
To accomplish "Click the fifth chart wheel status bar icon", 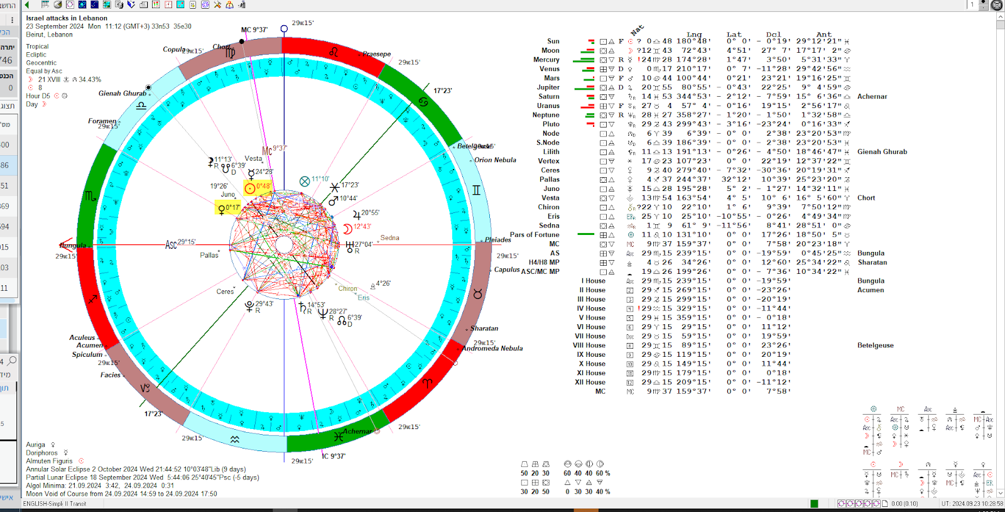I will coord(876,504).
